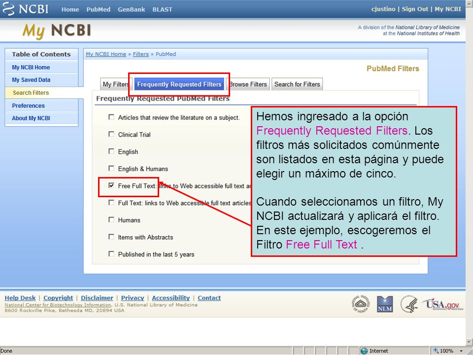Enable the Humans filter checkbox

click(x=111, y=219)
